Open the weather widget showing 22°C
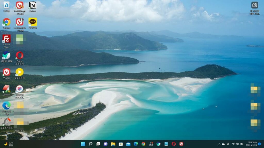 (x=9, y=144)
